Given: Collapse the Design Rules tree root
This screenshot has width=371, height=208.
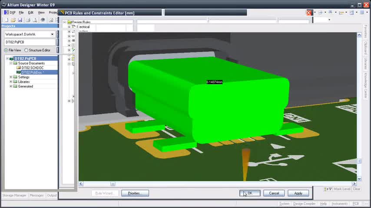Looking at the screenshot, I should coord(64,22).
